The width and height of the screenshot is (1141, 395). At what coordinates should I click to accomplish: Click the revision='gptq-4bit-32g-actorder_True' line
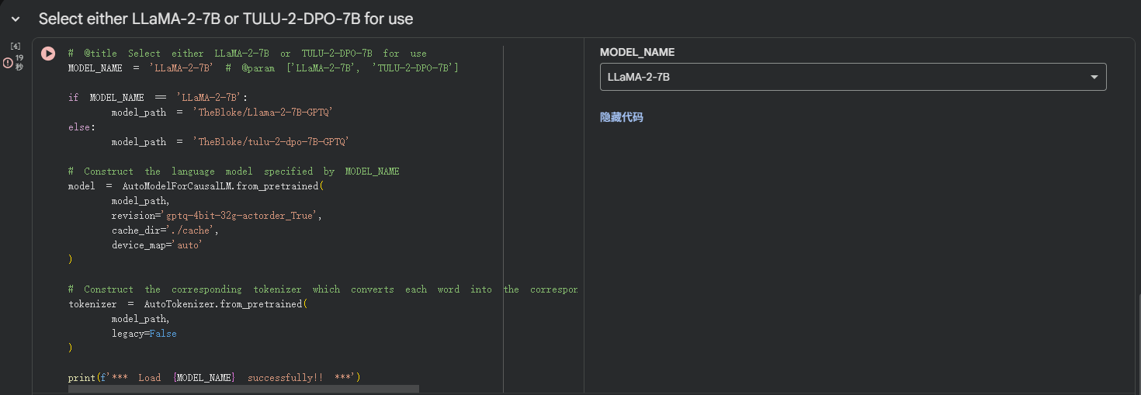(x=217, y=216)
